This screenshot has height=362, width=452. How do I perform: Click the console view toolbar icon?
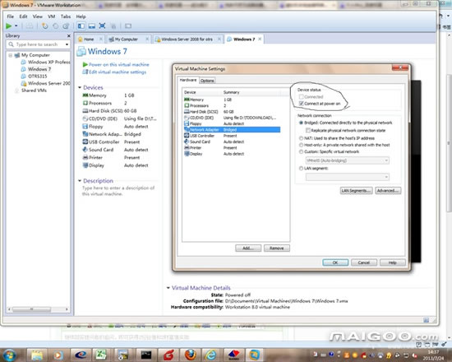coord(128,26)
